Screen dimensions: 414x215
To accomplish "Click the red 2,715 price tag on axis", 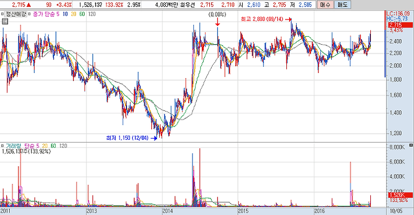I will [x=400, y=25].
